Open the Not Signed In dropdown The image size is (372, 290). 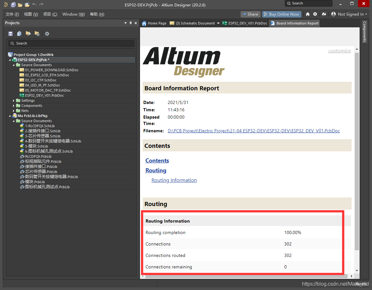point(366,14)
